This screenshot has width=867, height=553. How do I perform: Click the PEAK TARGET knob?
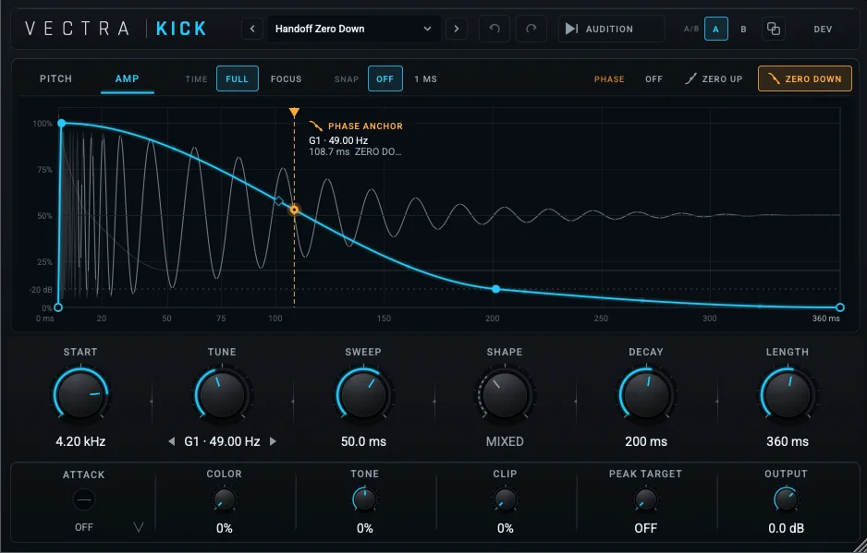coord(645,499)
